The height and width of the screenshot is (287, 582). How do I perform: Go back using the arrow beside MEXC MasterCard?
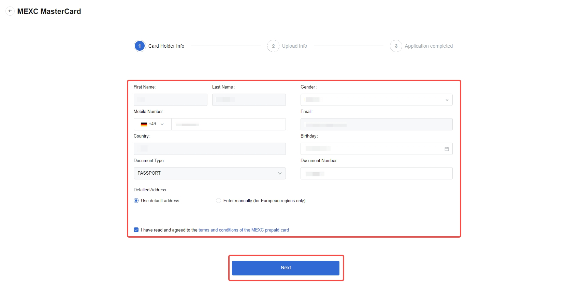click(10, 11)
